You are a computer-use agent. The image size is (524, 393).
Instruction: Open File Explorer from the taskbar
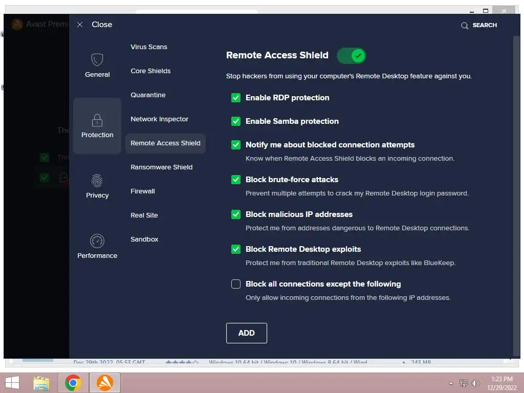(41, 383)
